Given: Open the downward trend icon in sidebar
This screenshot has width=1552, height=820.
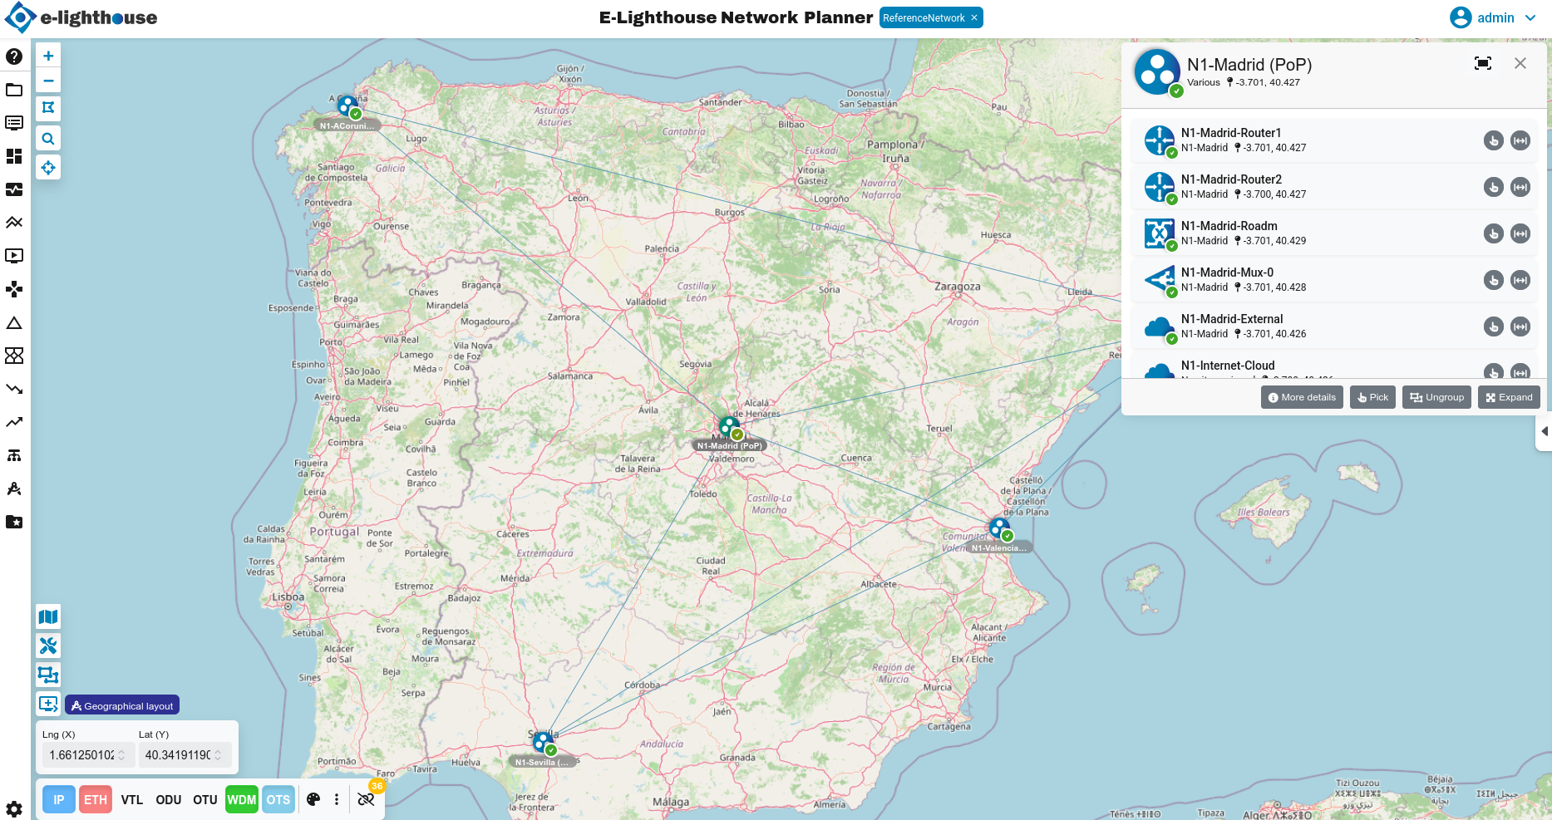Looking at the screenshot, I should [14, 389].
